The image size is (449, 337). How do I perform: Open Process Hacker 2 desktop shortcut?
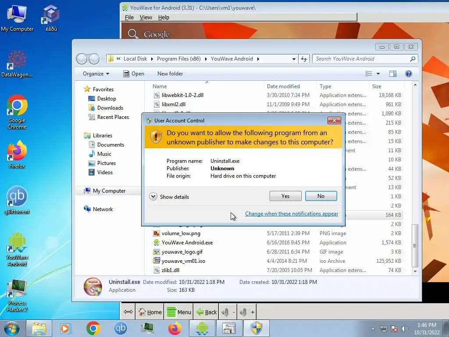coord(17,296)
